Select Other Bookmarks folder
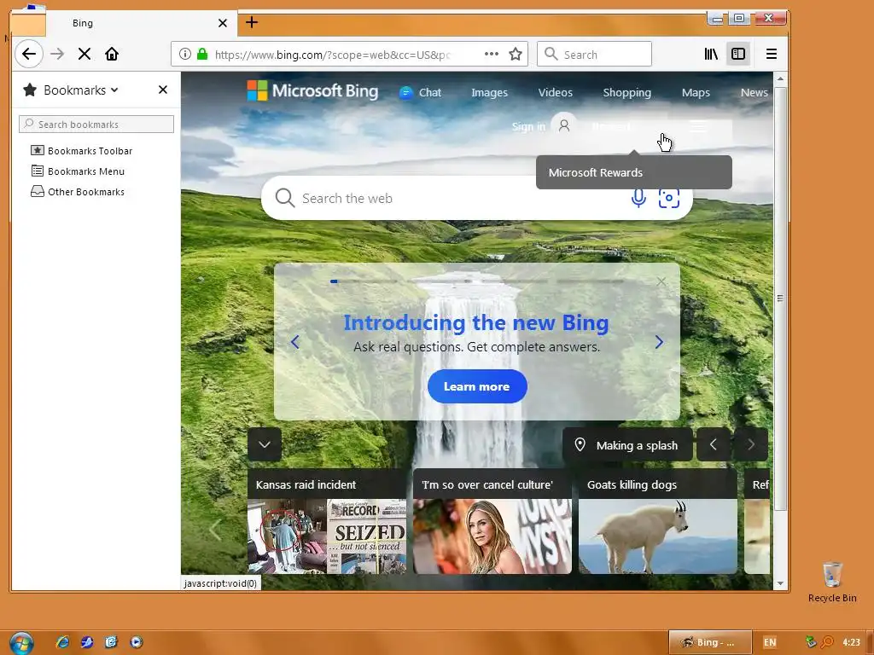Image resolution: width=874 pixels, height=655 pixels. (78, 192)
